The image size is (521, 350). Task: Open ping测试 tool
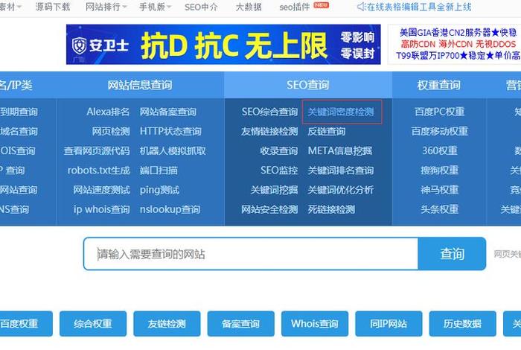(159, 190)
